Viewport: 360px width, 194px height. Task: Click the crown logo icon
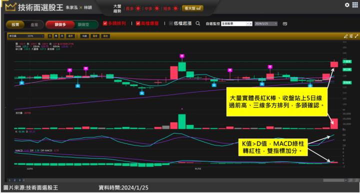point(10,7)
